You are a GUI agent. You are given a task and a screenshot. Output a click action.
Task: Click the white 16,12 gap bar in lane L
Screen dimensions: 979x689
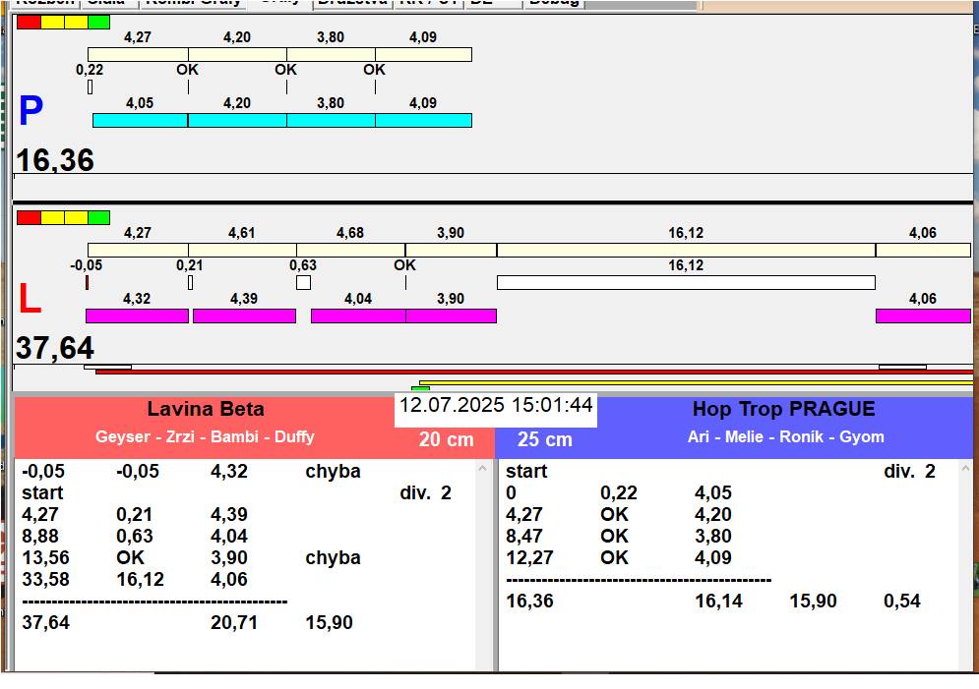click(x=685, y=283)
